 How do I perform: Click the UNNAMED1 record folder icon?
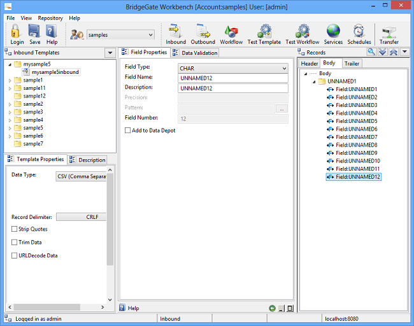coord(322,81)
